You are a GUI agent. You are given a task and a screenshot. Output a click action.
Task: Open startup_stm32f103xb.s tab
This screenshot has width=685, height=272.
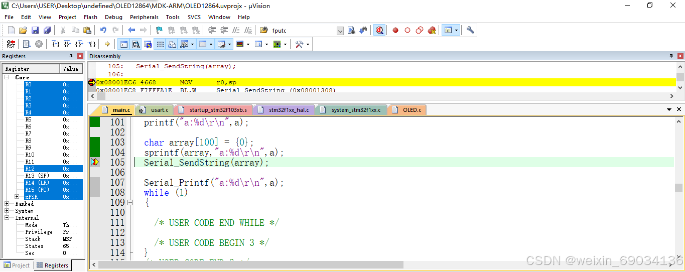(213, 109)
